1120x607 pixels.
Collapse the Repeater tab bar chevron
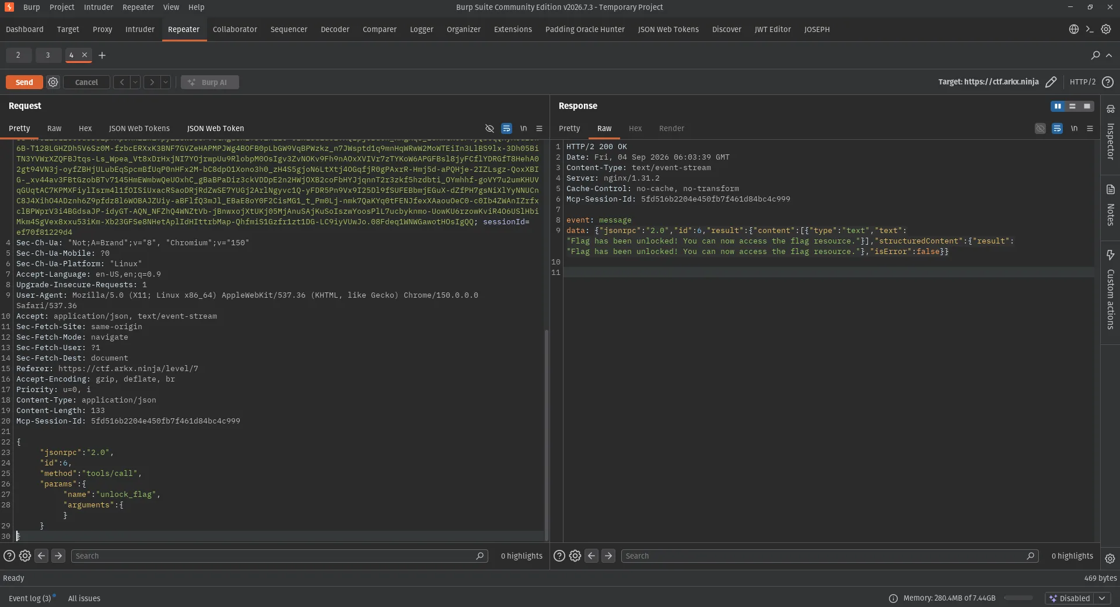coord(1109,55)
